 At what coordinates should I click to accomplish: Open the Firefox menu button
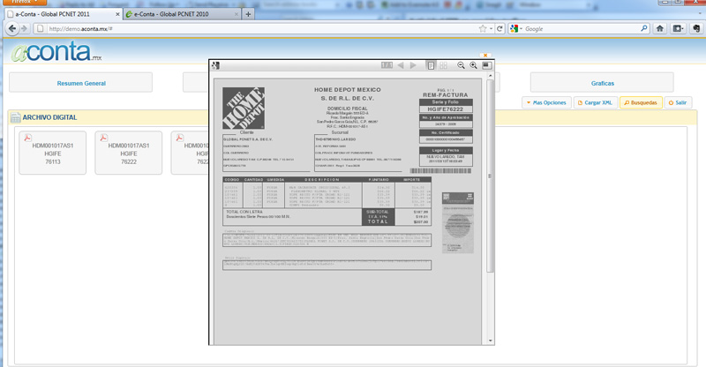coord(26,3)
